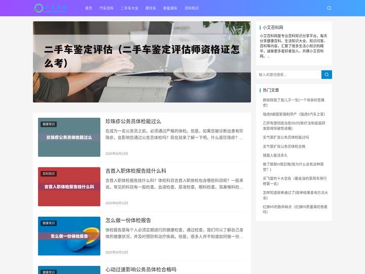Open thumbnail of 珍珠疹公务员体检能过么
This screenshot has height=274, width=365.
click(x=69, y=137)
